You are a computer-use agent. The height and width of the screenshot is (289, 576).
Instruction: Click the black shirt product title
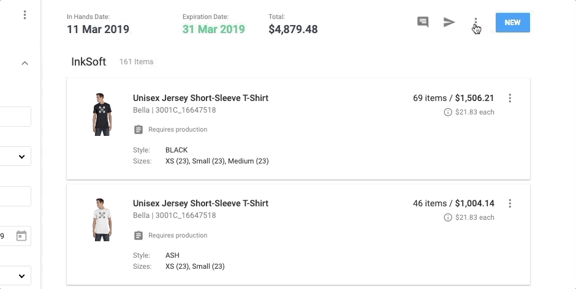[200, 98]
